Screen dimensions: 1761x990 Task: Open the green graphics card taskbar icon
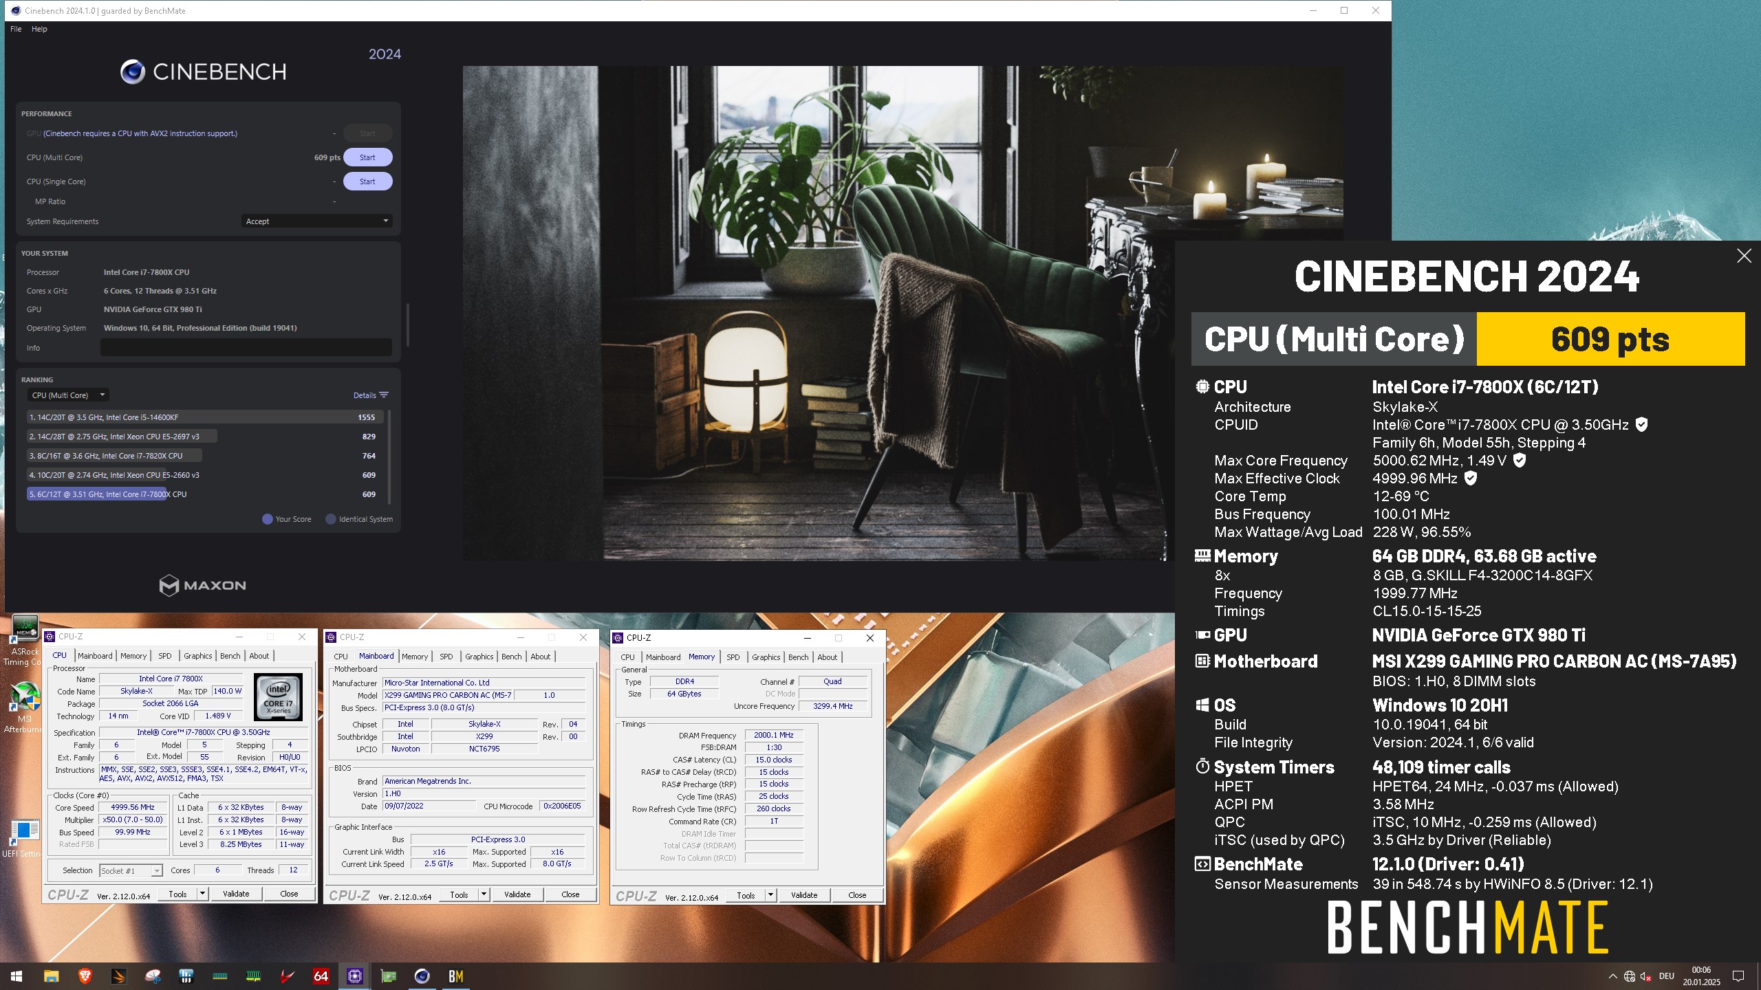[389, 976]
